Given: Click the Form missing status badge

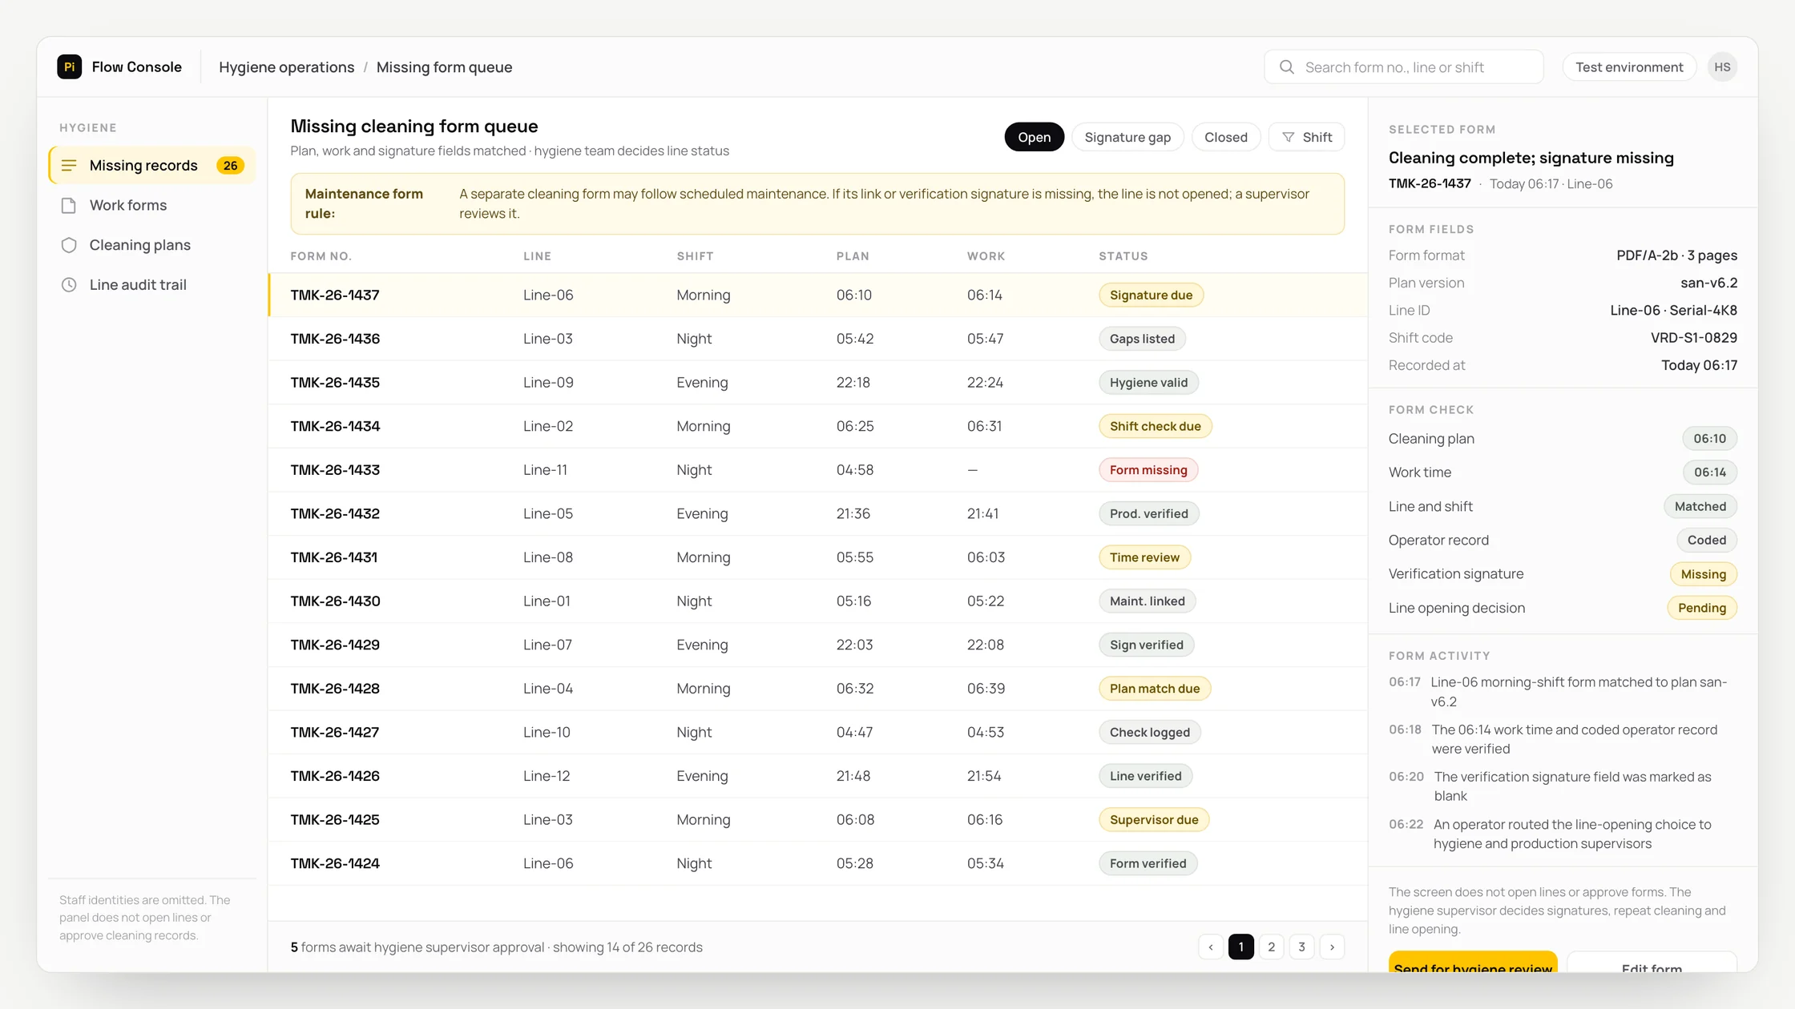Looking at the screenshot, I should pos(1148,470).
